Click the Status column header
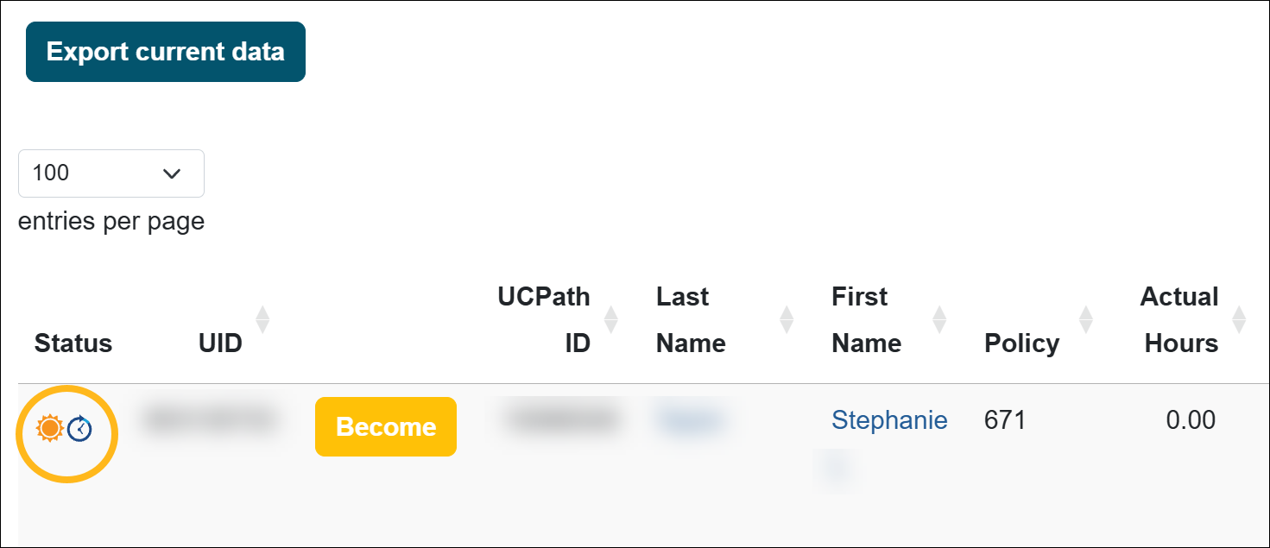This screenshot has height=548, width=1270. (x=73, y=343)
